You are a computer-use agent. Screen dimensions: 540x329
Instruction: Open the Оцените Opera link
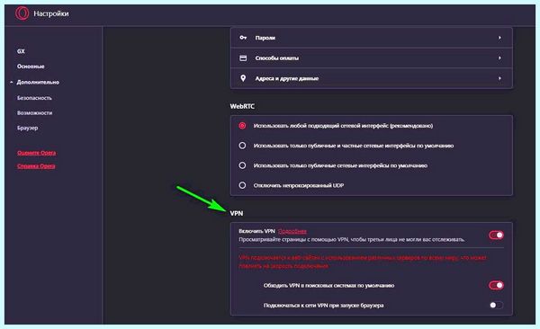coord(37,153)
